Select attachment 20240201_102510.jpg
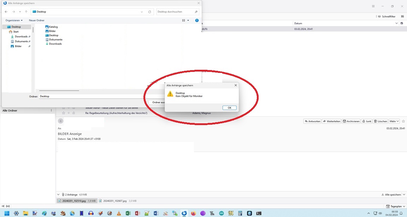The height and width of the screenshot is (217, 407). click(x=77, y=201)
